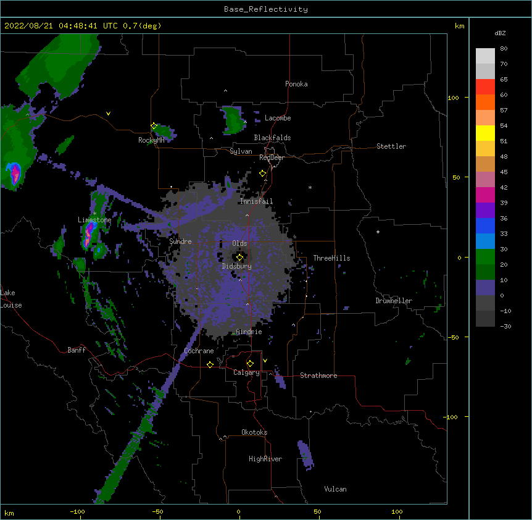Click the dBZ legend heading

click(500, 33)
